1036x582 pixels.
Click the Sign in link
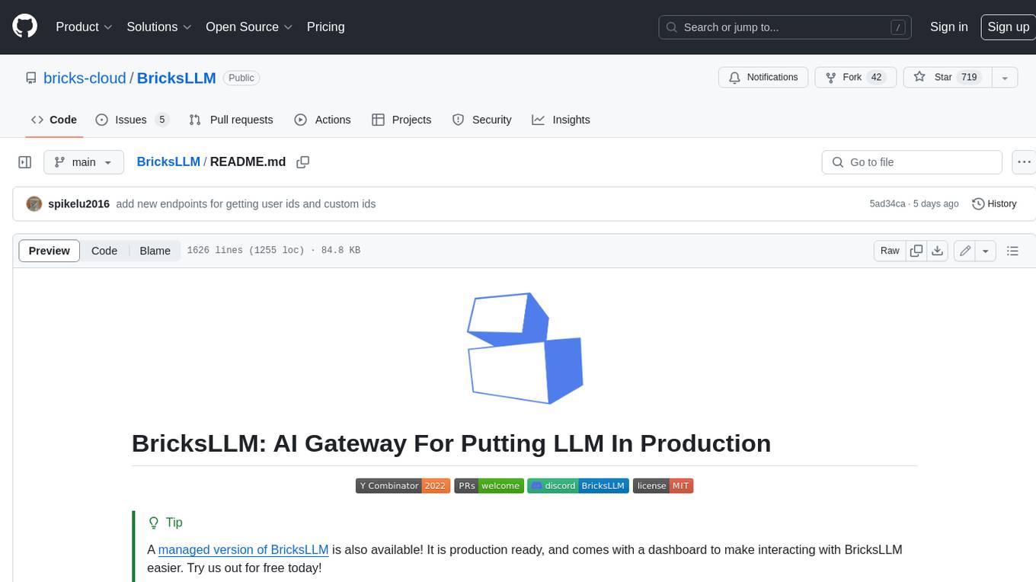(948, 27)
